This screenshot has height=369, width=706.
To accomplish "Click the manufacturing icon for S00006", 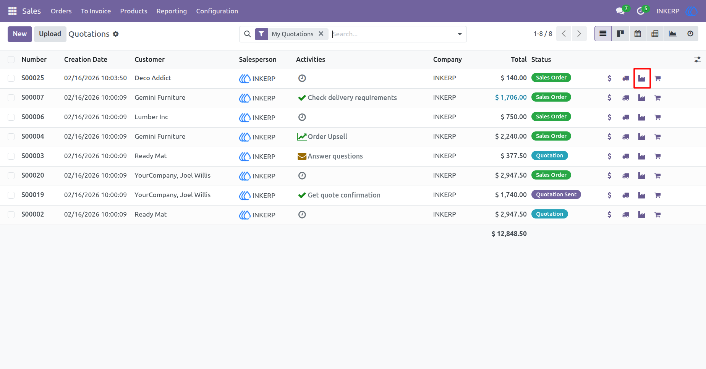I will click(641, 117).
